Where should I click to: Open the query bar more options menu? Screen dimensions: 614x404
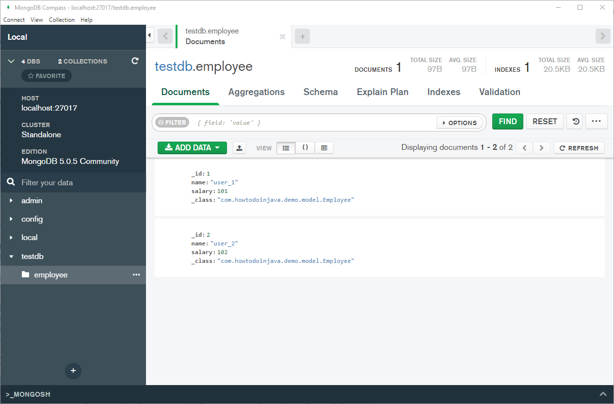coord(596,122)
